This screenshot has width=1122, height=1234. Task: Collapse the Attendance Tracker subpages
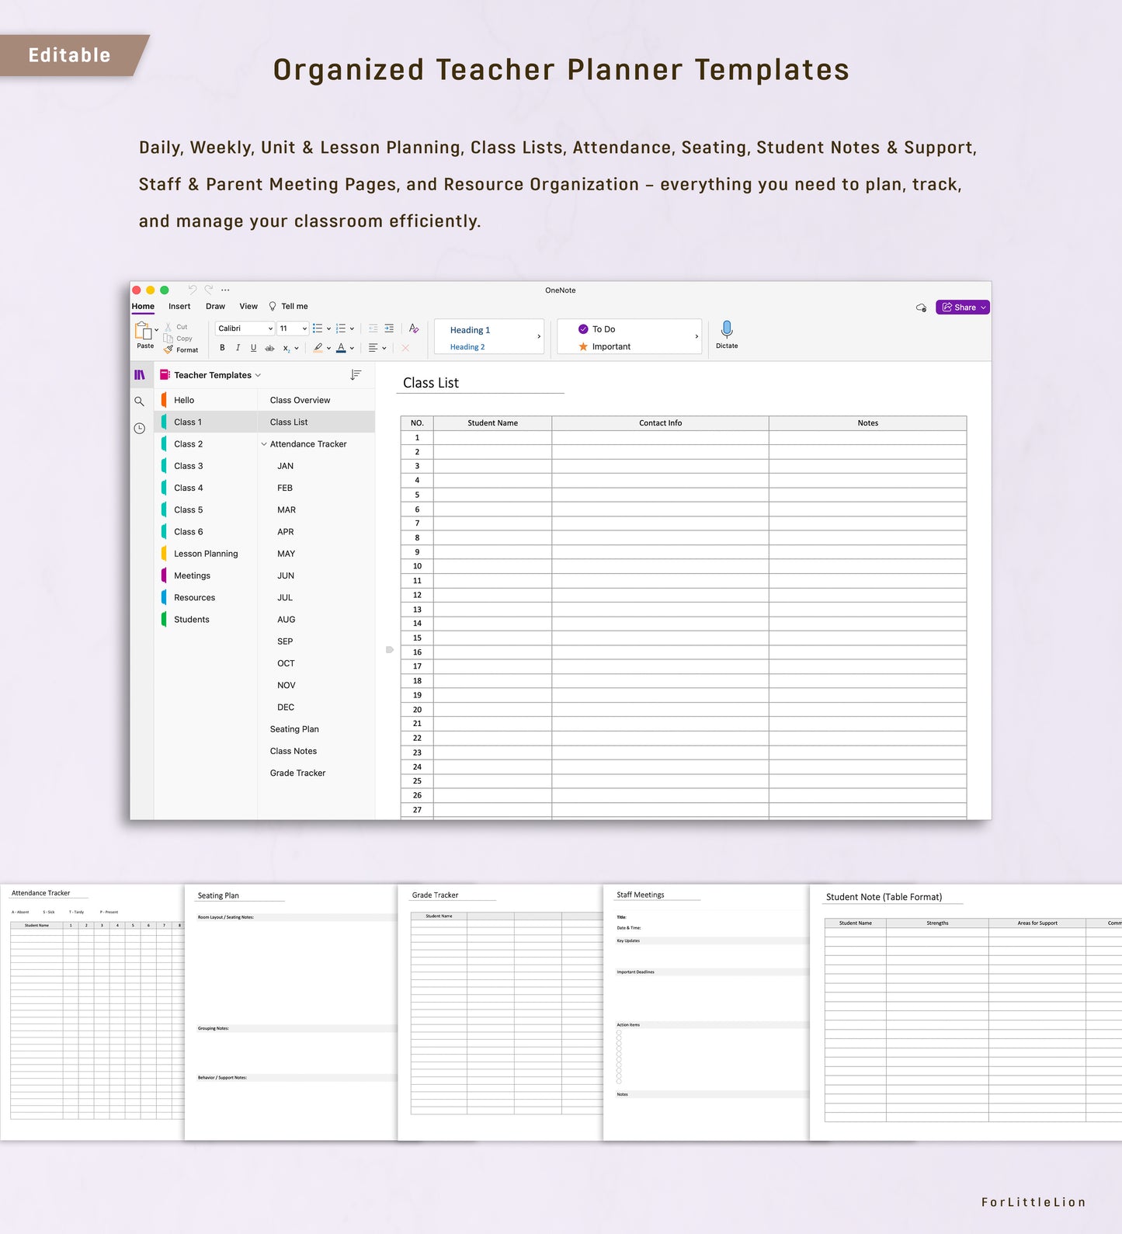point(264,444)
